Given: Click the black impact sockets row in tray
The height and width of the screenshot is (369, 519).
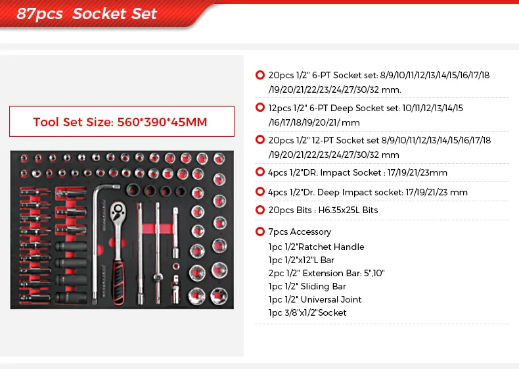Looking at the screenshot, I should click(156, 191).
